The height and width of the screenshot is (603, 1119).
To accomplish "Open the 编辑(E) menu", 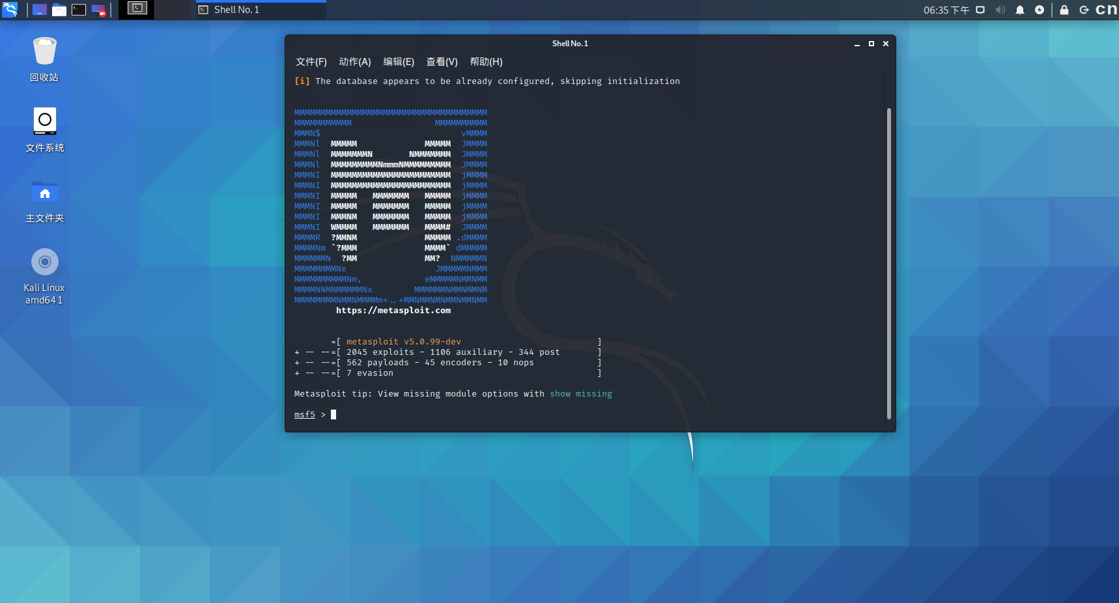I will coord(399,62).
